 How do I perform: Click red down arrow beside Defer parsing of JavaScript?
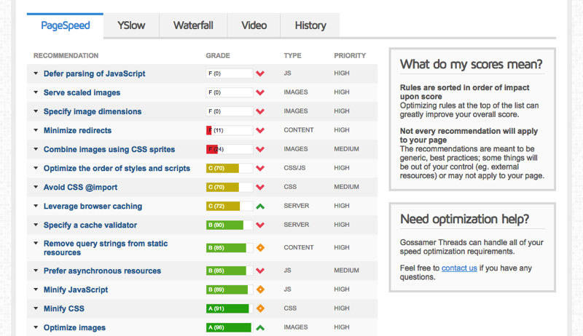coord(260,73)
